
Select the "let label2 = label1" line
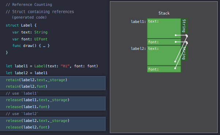[27, 73]
